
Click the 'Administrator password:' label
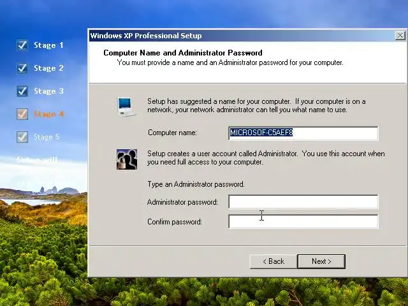coord(182,202)
